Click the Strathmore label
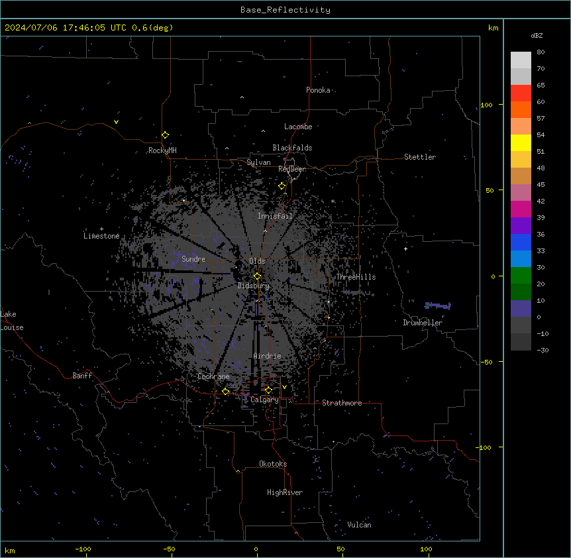Screen dimensions: 571x558 click(x=342, y=403)
